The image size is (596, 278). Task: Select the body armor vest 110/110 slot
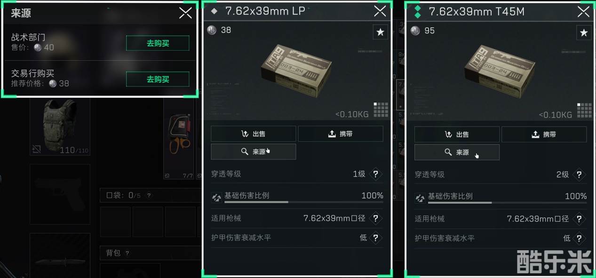click(x=60, y=127)
